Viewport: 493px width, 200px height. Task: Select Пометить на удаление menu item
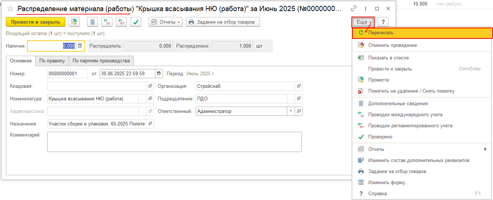411,91
